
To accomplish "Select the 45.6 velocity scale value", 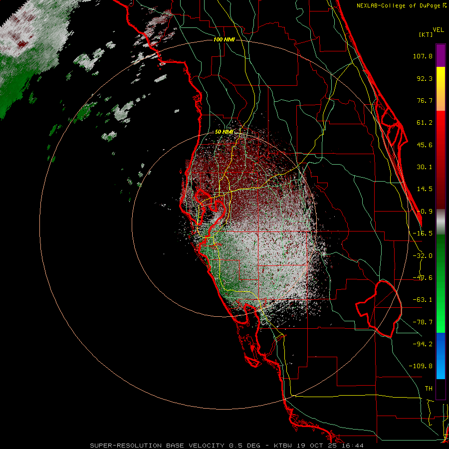I will click(425, 145).
